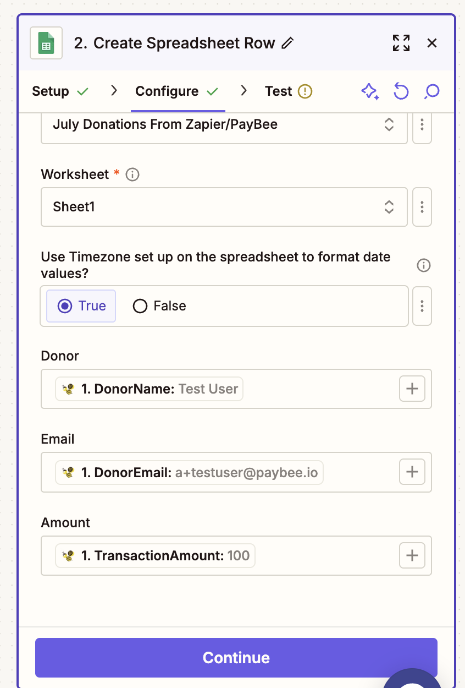Click plus icon in Email field
Viewport: 465px width, 688px height.
coord(412,472)
